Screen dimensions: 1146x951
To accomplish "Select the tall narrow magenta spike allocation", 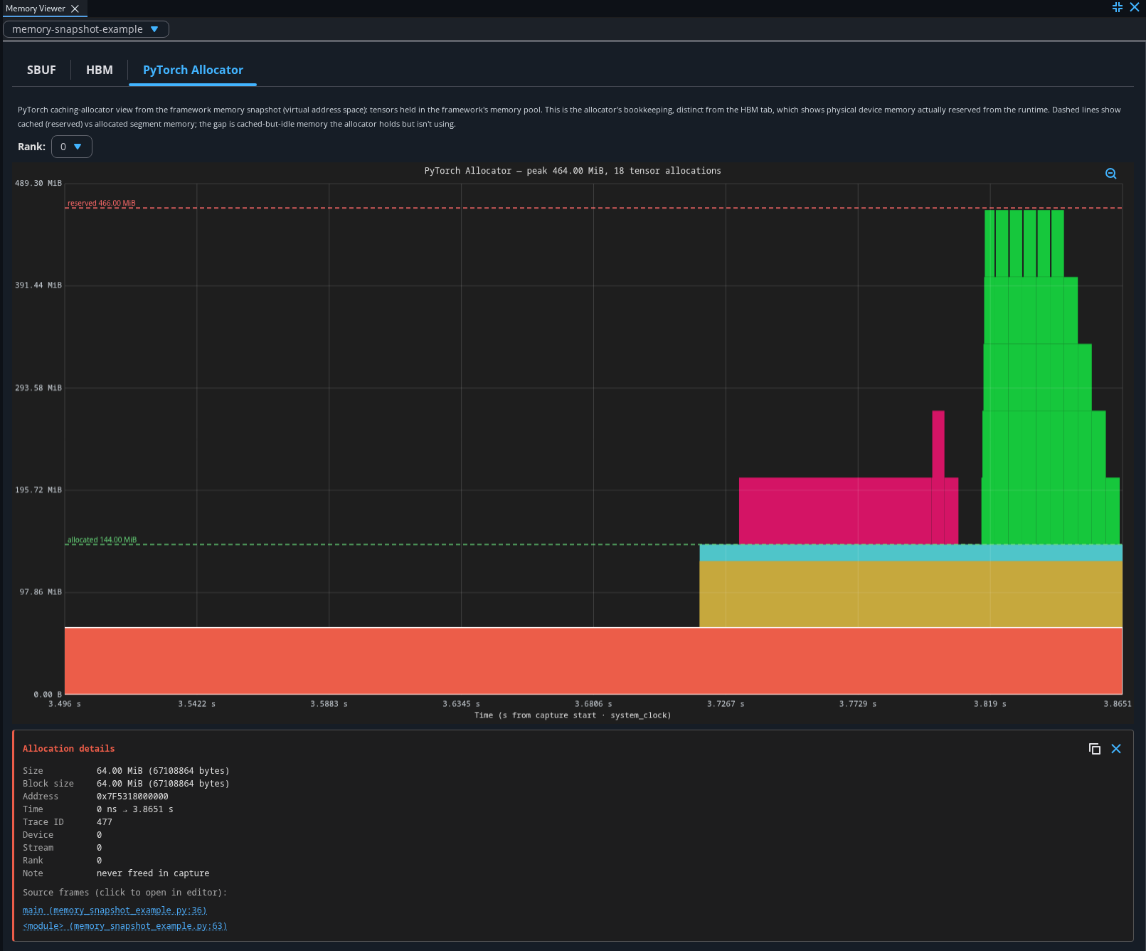I will pyautogui.click(x=938, y=445).
